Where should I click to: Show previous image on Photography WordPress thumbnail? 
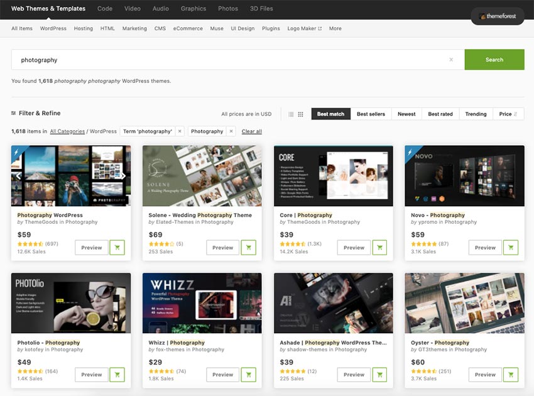pyautogui.click(x=18, y=176)
